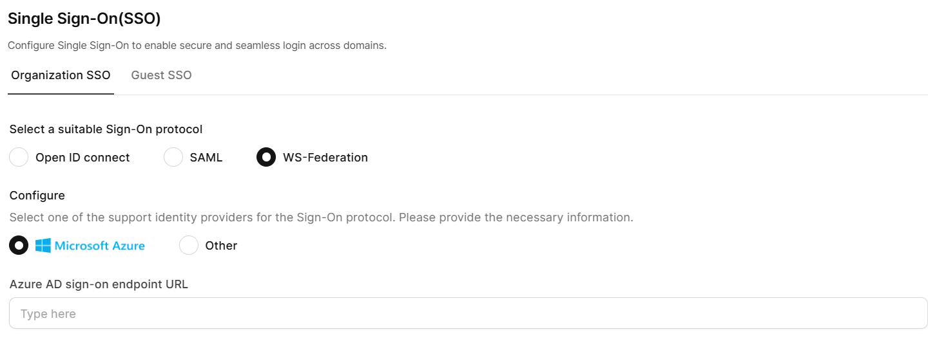Select the Other identity provider radio button
This screenshot has height=341, width=928.
189,245
